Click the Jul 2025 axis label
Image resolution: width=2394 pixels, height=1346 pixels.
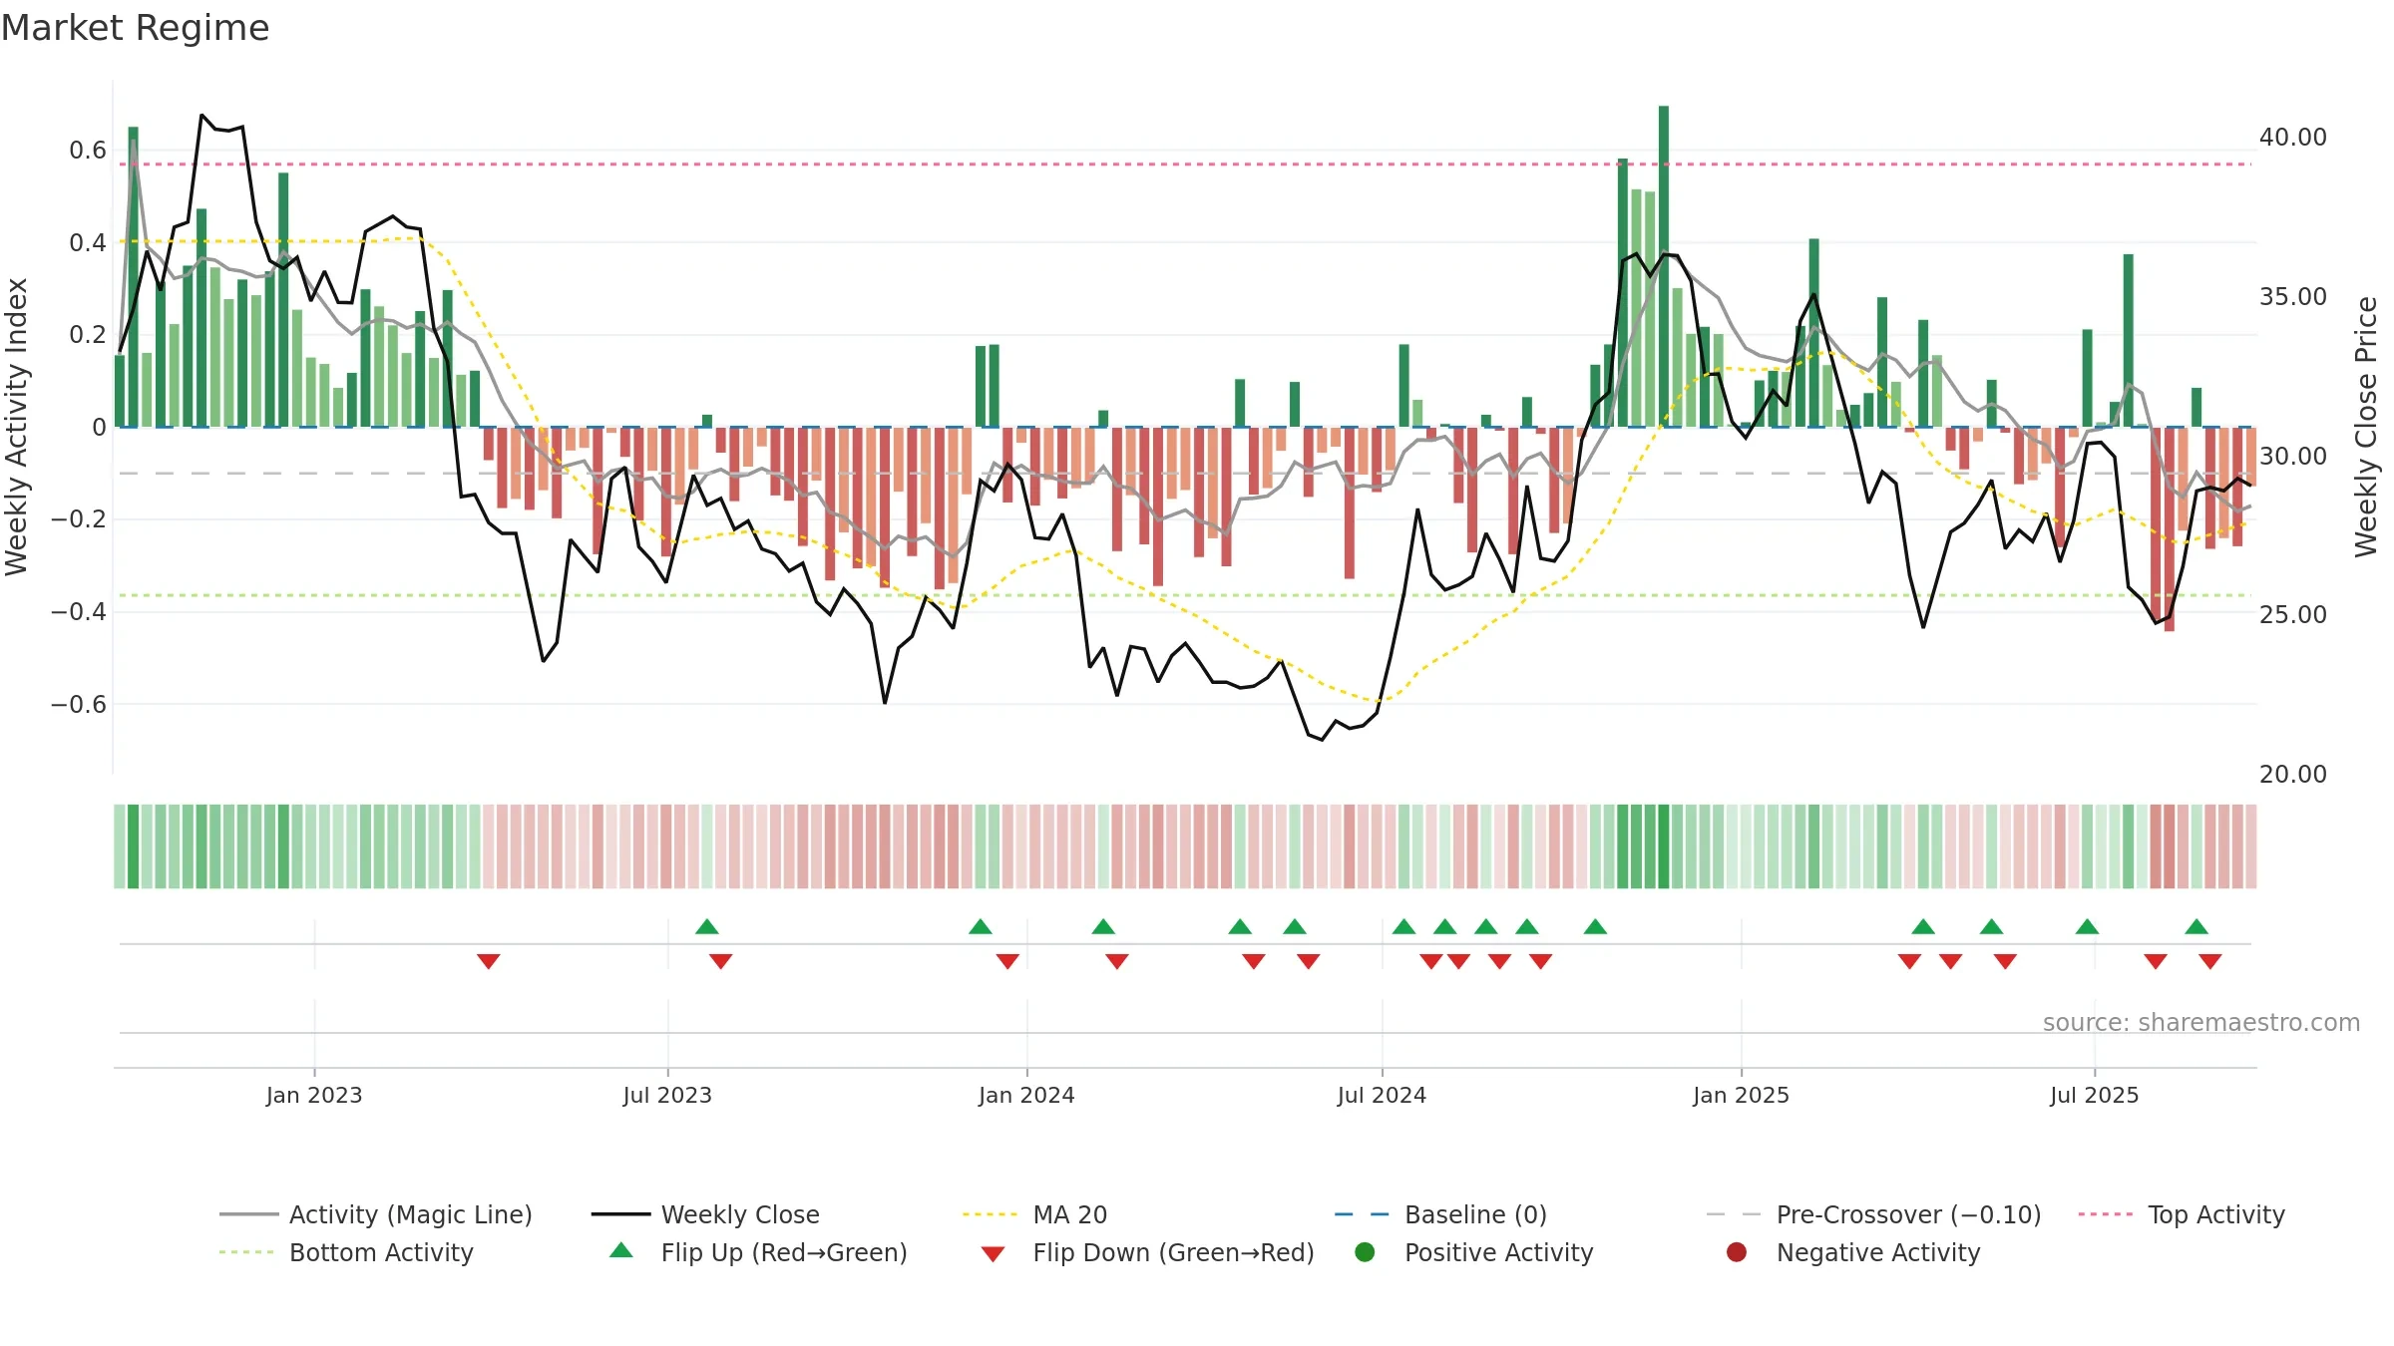pyautogui.click(x=2095, y=1095)
